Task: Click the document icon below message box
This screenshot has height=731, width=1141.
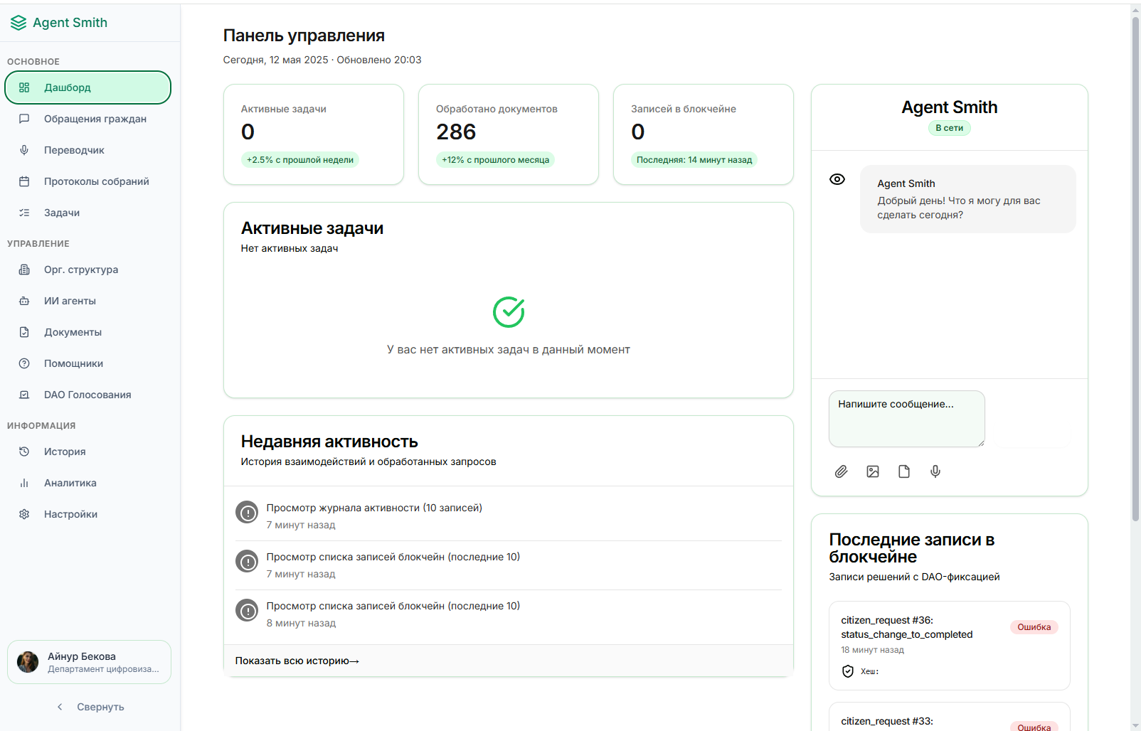Action: (904, 471)
